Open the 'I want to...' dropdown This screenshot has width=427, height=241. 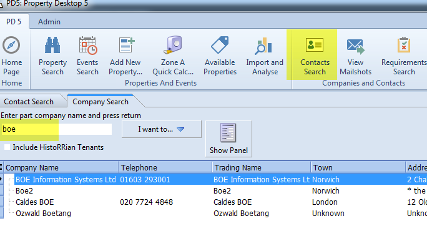pos(162,129)
